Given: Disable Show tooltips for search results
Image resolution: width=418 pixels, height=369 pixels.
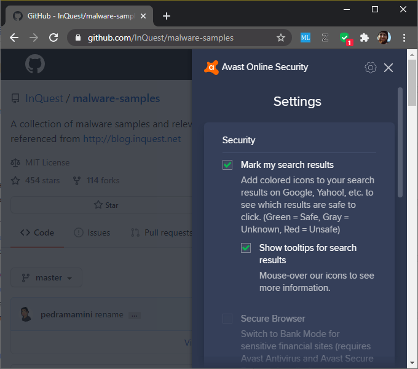Looking at the screenshot, I should 246,248.
